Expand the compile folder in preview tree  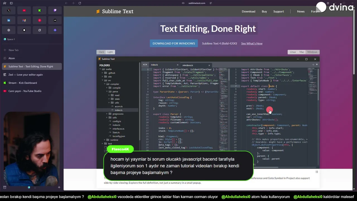click(107, 88)
